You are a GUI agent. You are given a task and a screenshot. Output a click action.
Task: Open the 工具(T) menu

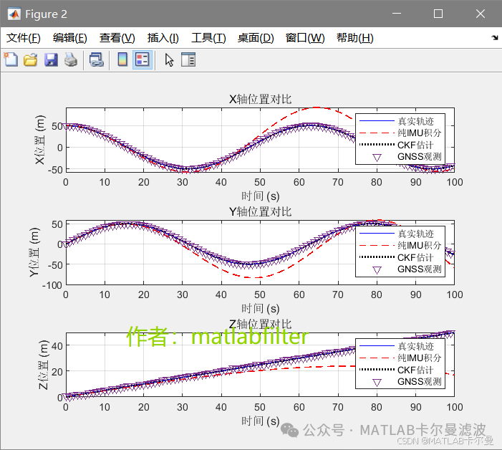coord(208,38)
